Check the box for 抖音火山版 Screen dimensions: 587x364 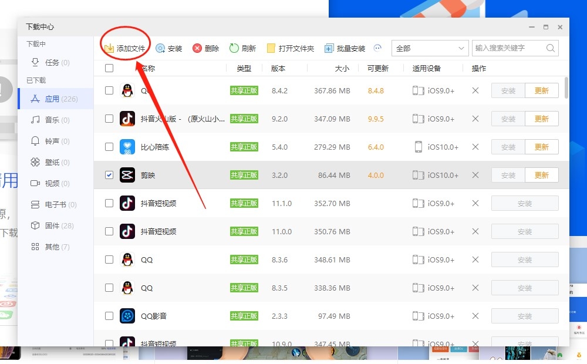pos(109,119)
